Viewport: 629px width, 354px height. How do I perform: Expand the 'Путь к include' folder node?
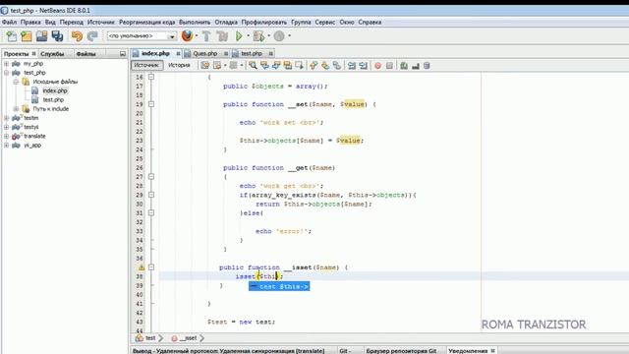point(16,109)
